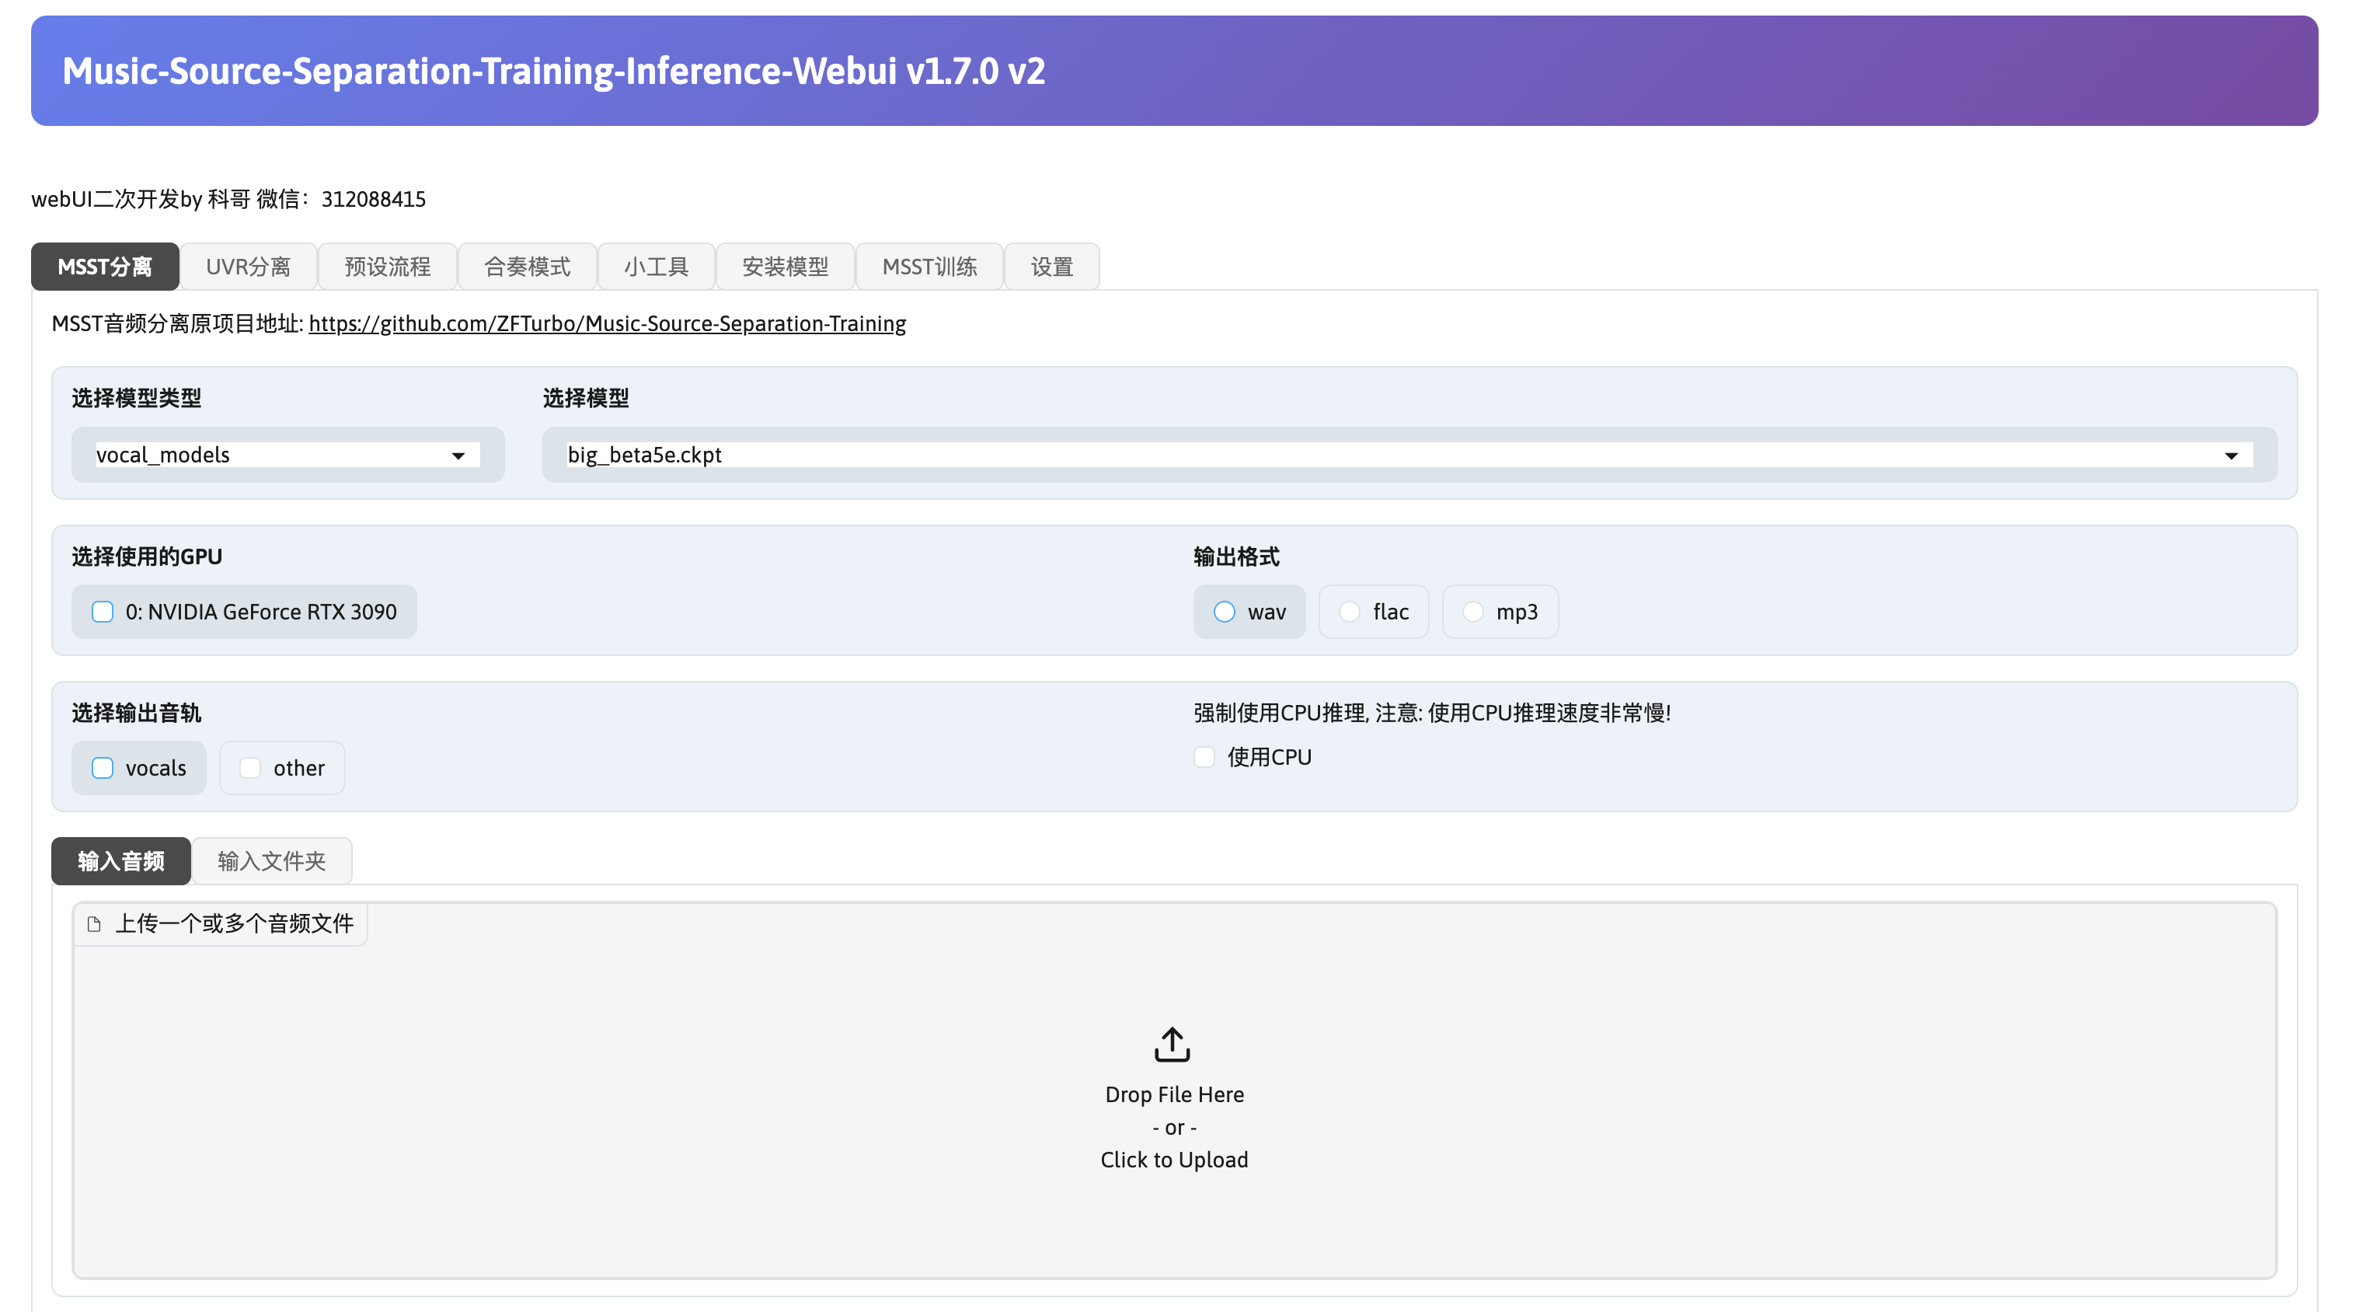This screenshot has height=1312, width=2359.
Task: Enable the 使用CPU checkbox
Action: [1204, 757]
